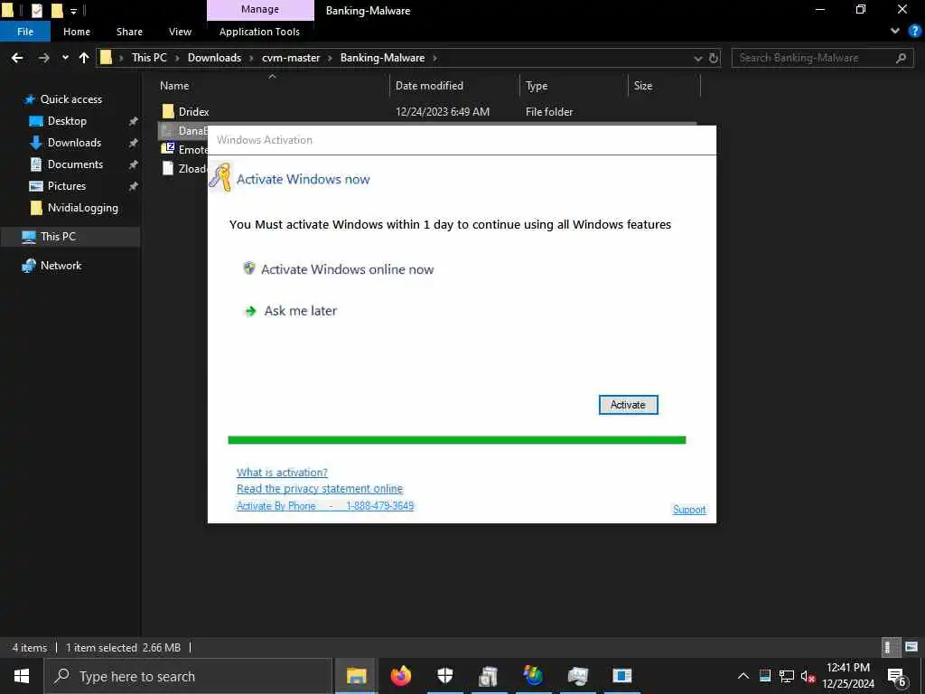
Task: Go back in File Explorer
Action: click(x=17, y=58)
